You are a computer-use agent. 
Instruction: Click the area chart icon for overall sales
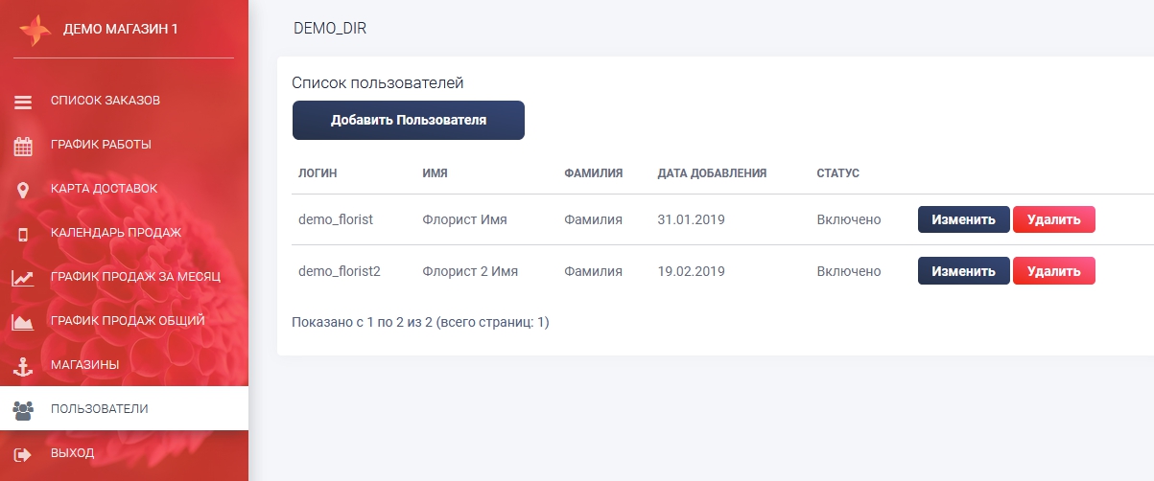click(23, 322)
